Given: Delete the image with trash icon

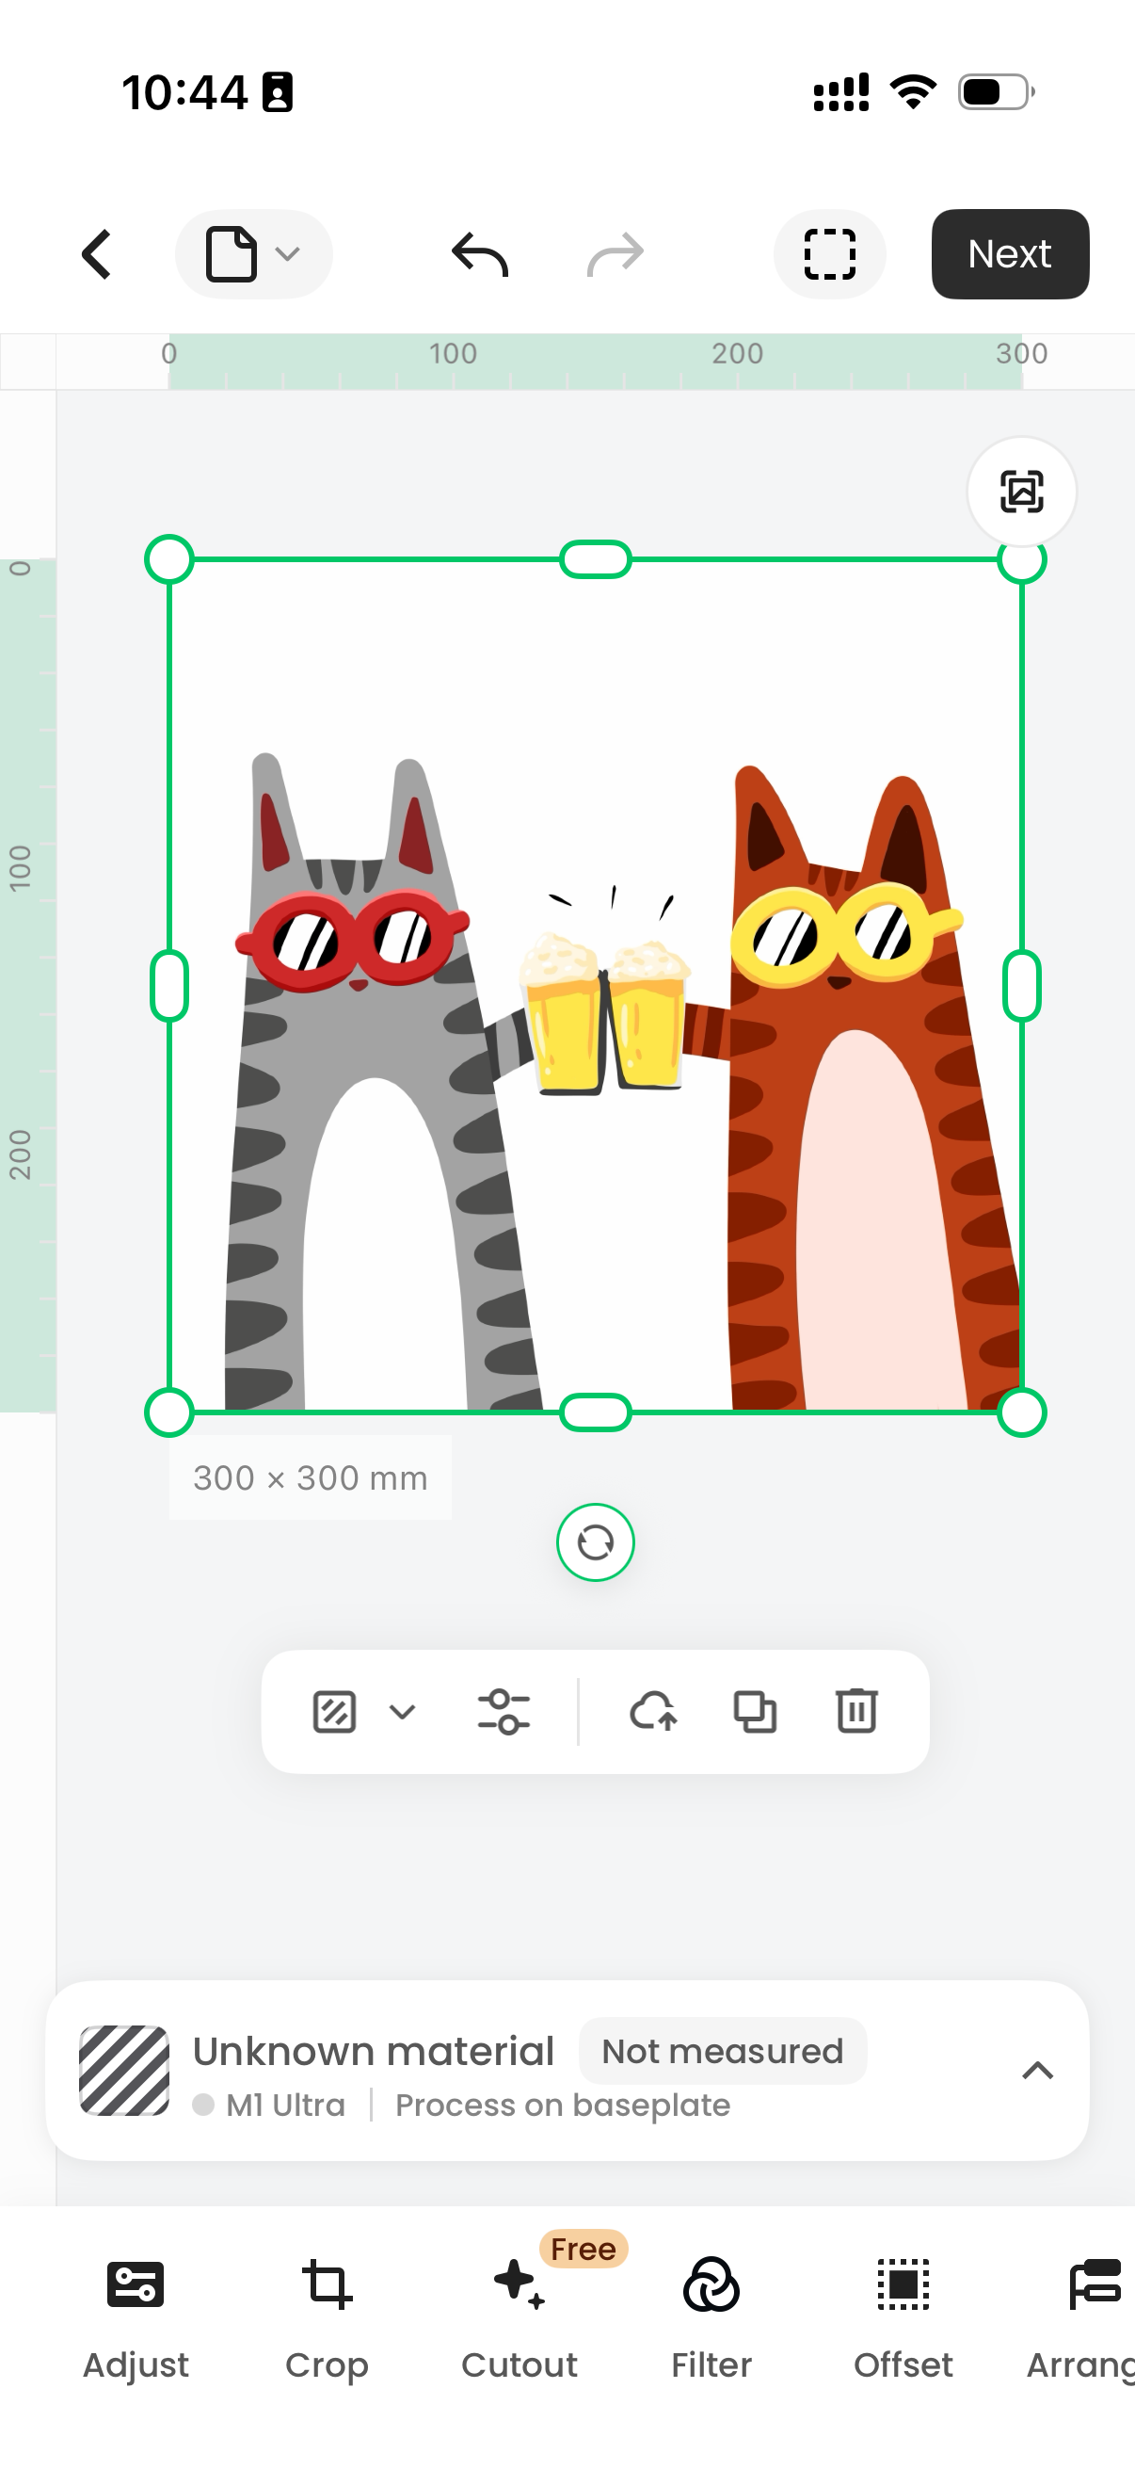Looking at the screenshot, I should [x=856, y=1712].
